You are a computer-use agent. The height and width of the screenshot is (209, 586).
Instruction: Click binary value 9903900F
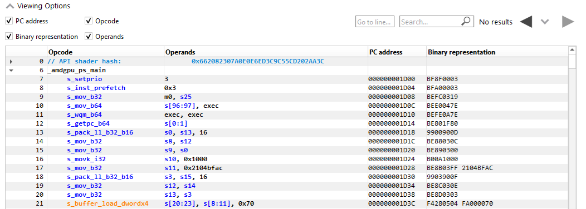442,177
